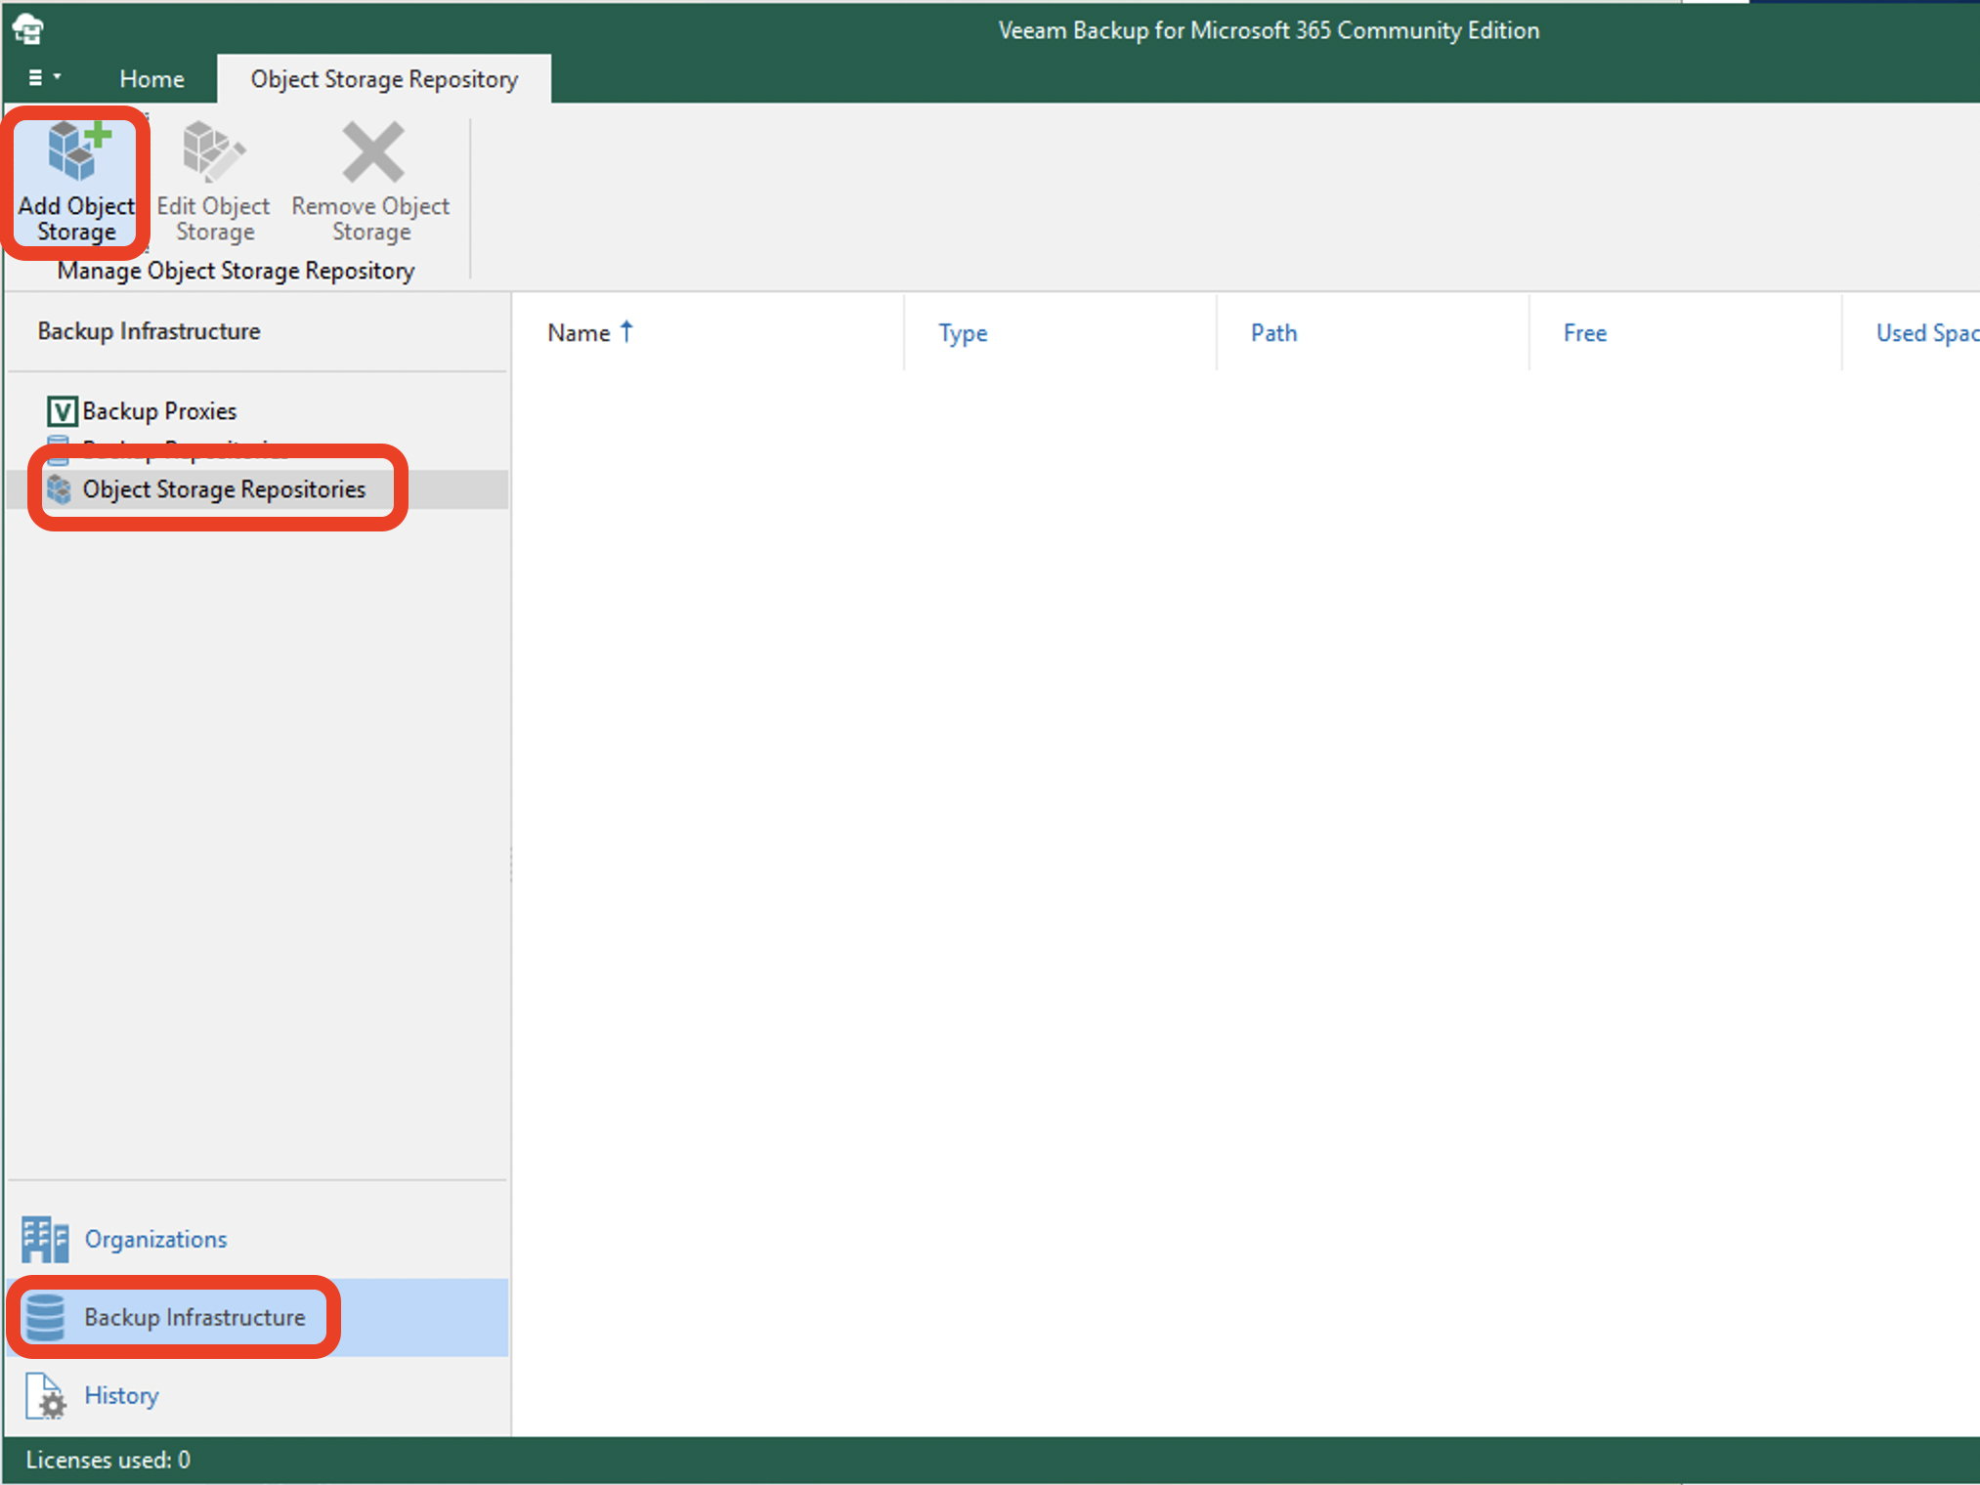
Task: Sort by the Free column header
Action: (1686, 332)
